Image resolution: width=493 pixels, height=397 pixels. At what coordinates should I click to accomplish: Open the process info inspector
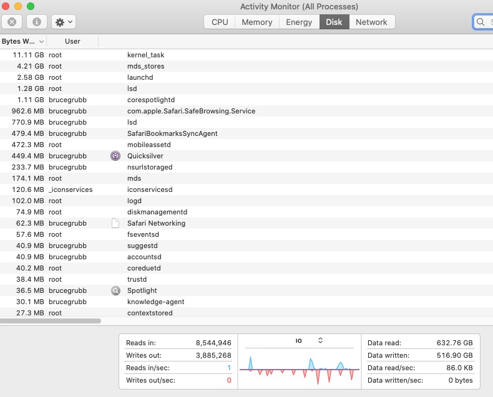(37, 22)
